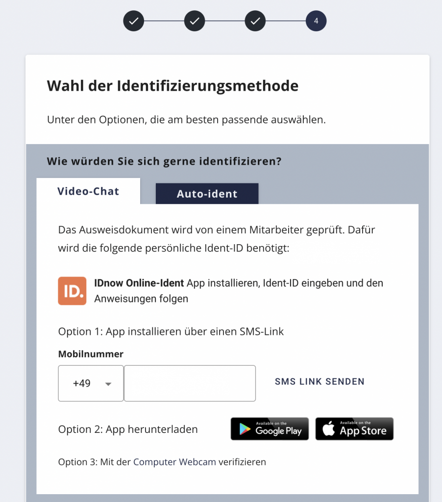442x502 pixels.
Task: Open the App Store download badge
Action: click(x=354, y=429)
